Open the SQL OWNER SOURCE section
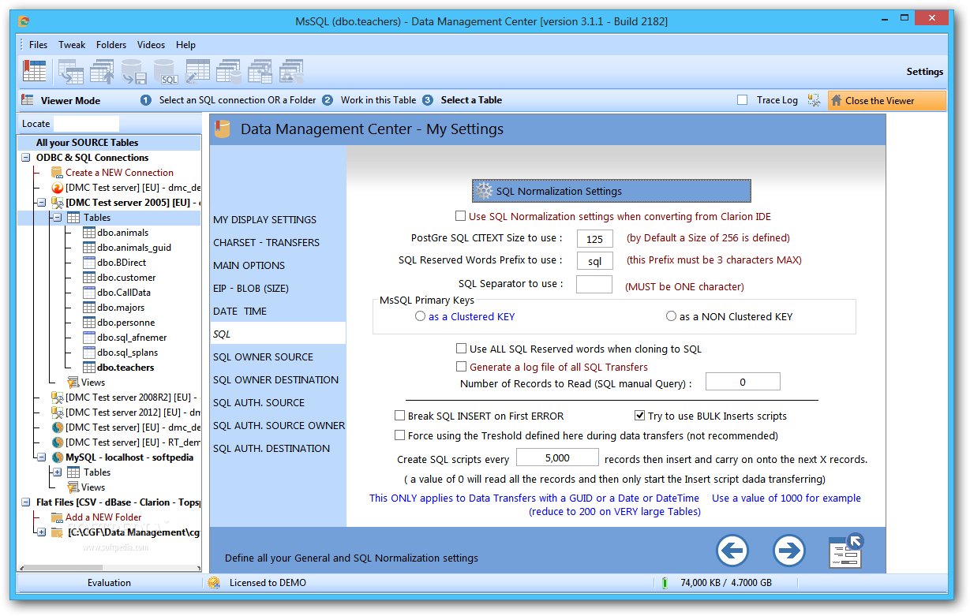 click(x=263, y=357)
